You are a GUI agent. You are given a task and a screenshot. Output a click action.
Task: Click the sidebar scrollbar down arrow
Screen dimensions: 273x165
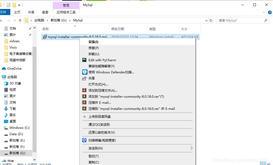pyautogui.click(x=34, y=160)
